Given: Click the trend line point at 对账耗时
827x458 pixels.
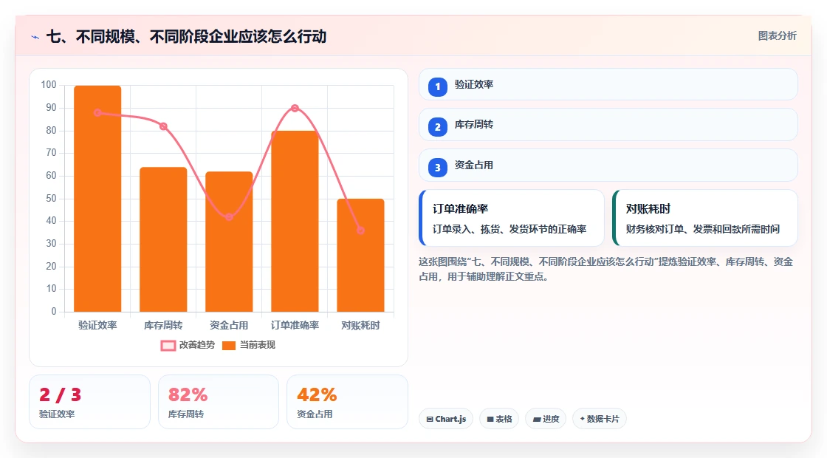Looking at the screenshot, I should 361,230.
